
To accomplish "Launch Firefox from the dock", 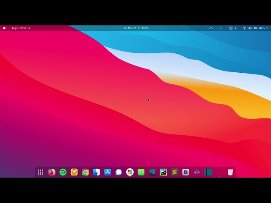I will click(x=52, y=172).
